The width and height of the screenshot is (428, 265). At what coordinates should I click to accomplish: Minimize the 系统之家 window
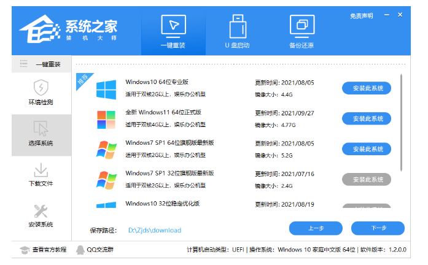[x=386, y=15]
